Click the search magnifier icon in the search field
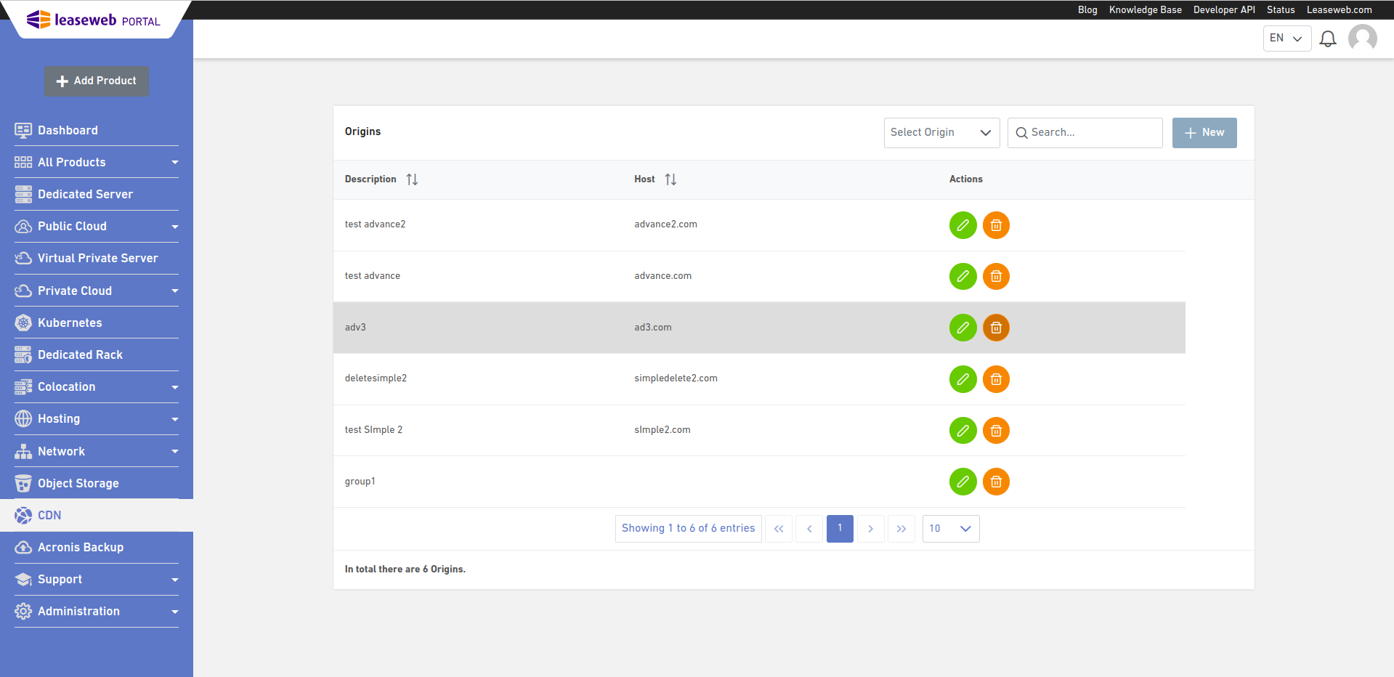 (1022, 132)
